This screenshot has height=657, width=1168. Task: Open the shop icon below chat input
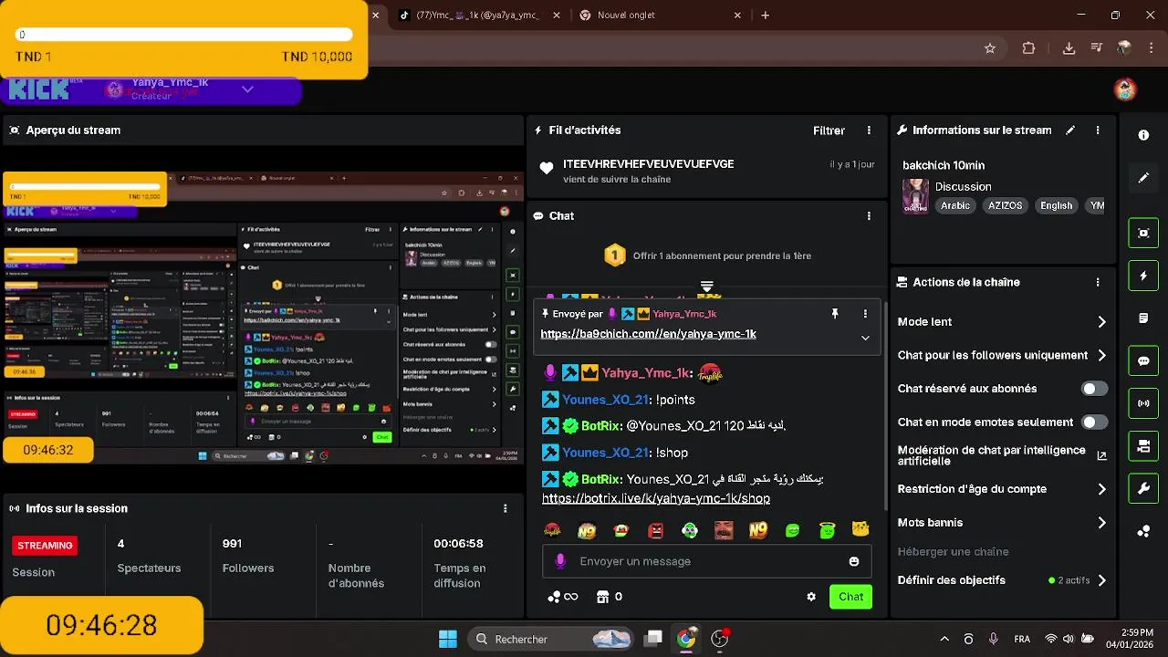click(x=610, y=597)
